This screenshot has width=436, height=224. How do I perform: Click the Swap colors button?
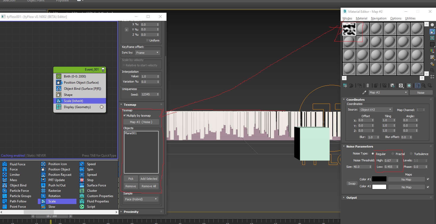[352, 184]
